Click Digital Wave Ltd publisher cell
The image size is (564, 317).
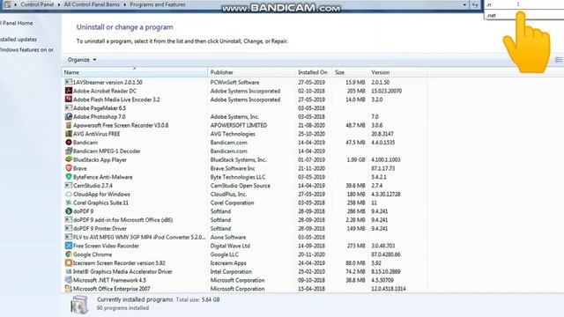230,246
